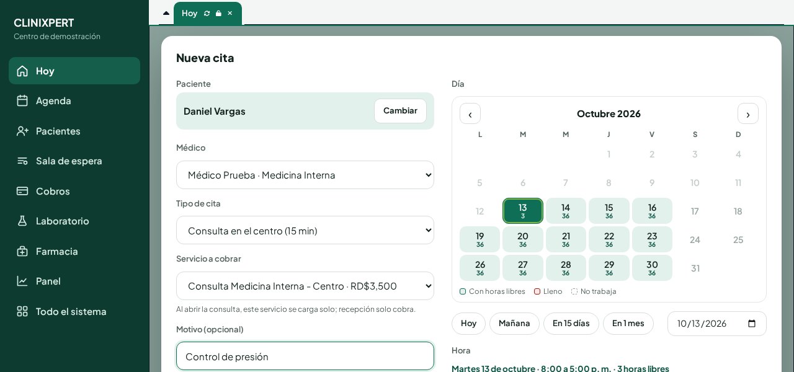Screen dimensions: 794x372
Task: Open Farmacia via the medical kit icon
Action: [x=22, y=251]
